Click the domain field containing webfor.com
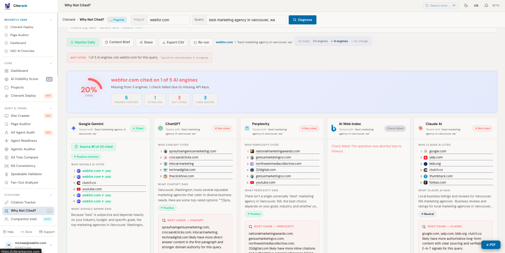This screenshot has height=253, width=505. [168, 20]
